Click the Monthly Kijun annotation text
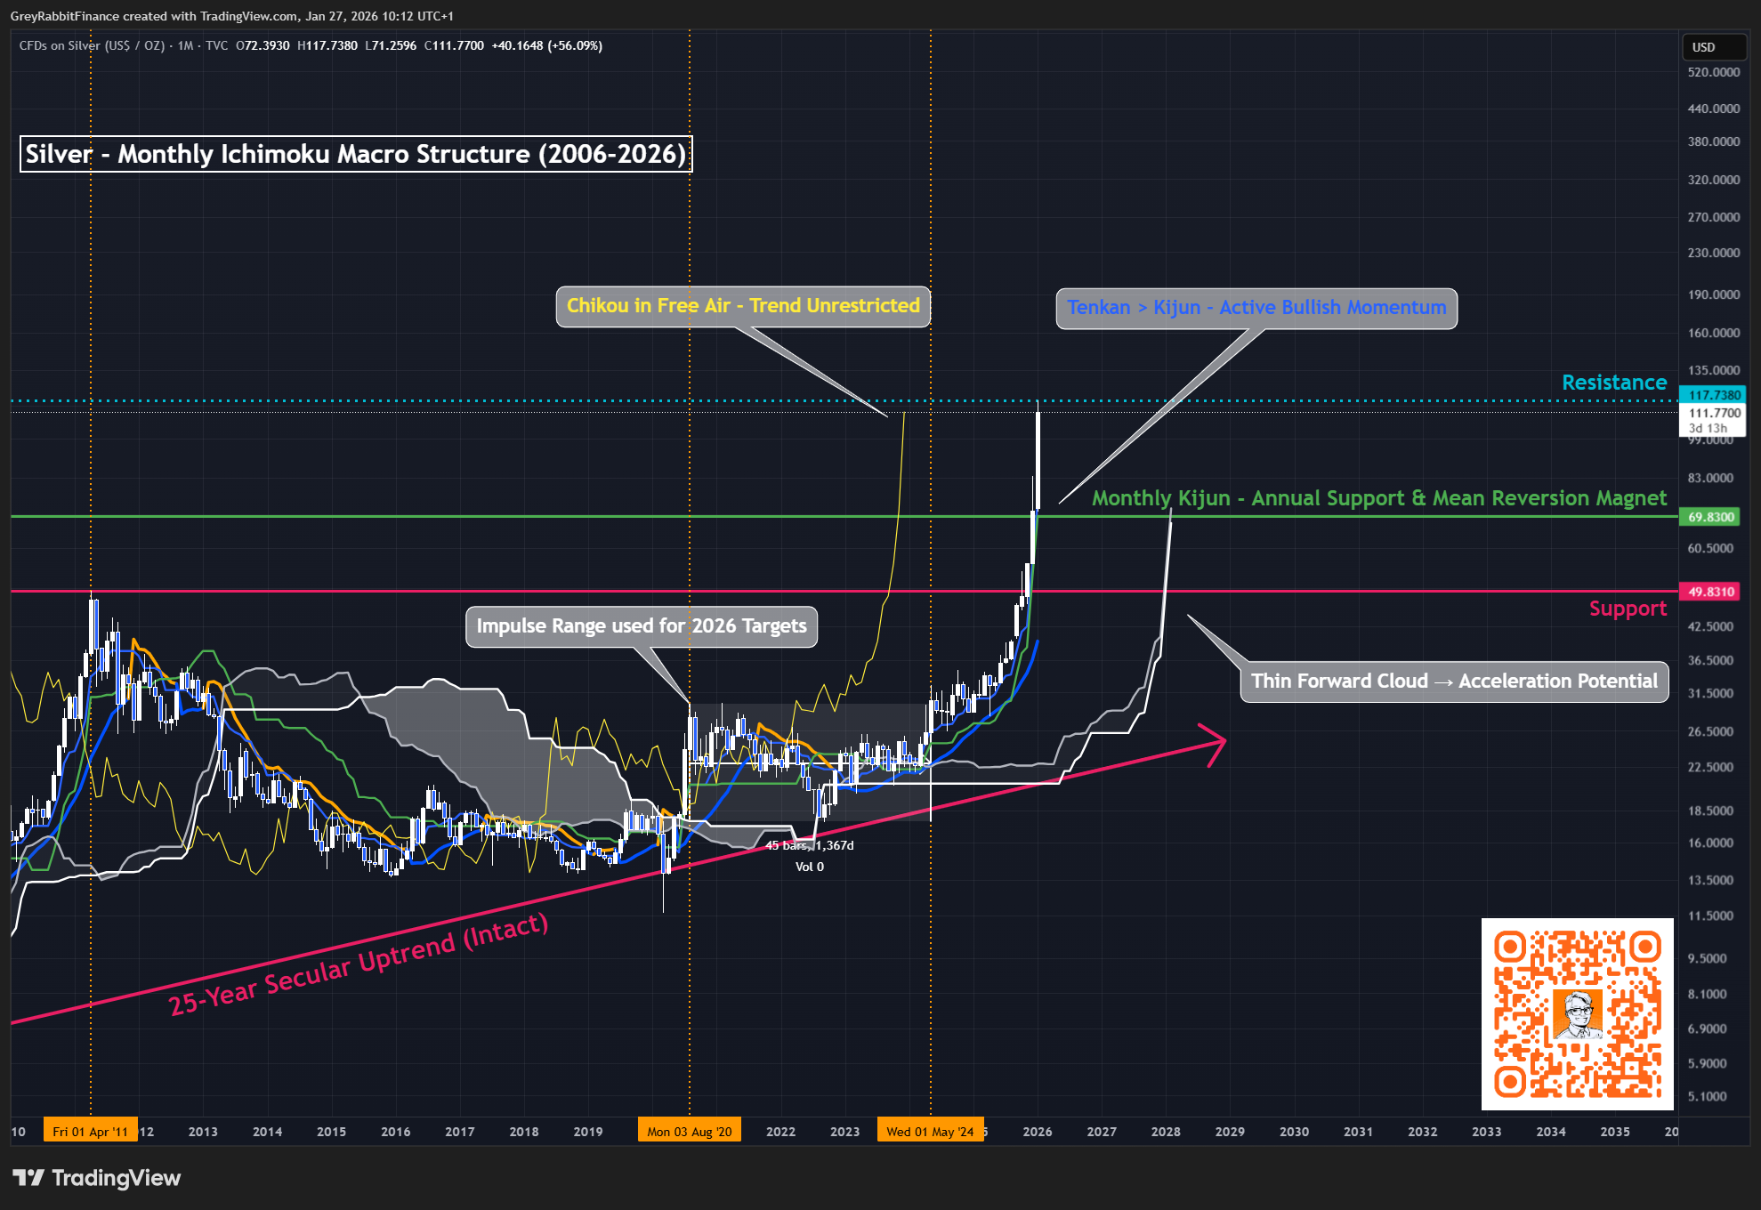Screen dimensions: 1761x1210 coord(1378,498)
